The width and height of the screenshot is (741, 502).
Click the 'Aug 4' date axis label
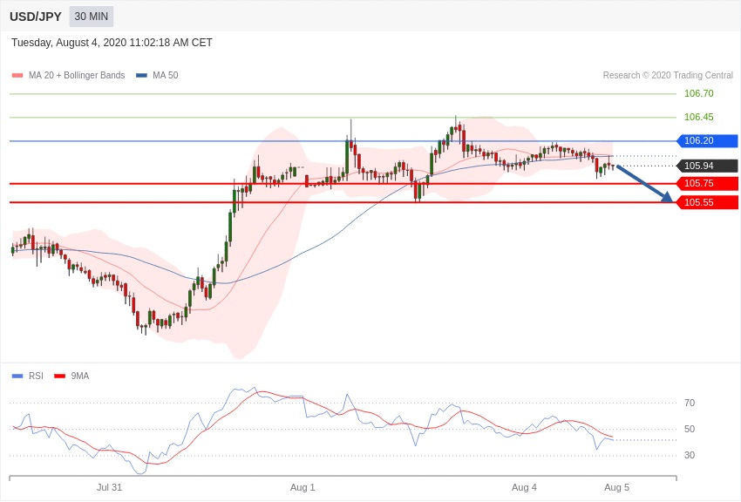(x=524, y=487)
